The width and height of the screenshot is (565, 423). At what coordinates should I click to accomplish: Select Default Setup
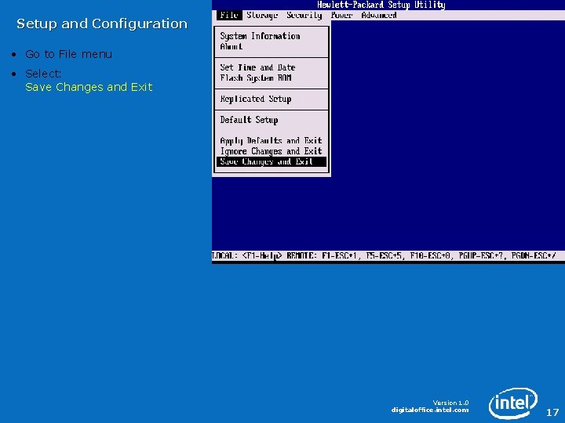click(x=249, y=120)
